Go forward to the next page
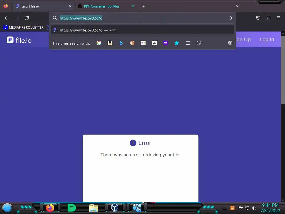 [x=17, y=18]
